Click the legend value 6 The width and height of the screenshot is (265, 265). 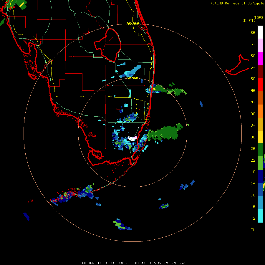pos(254,207)
